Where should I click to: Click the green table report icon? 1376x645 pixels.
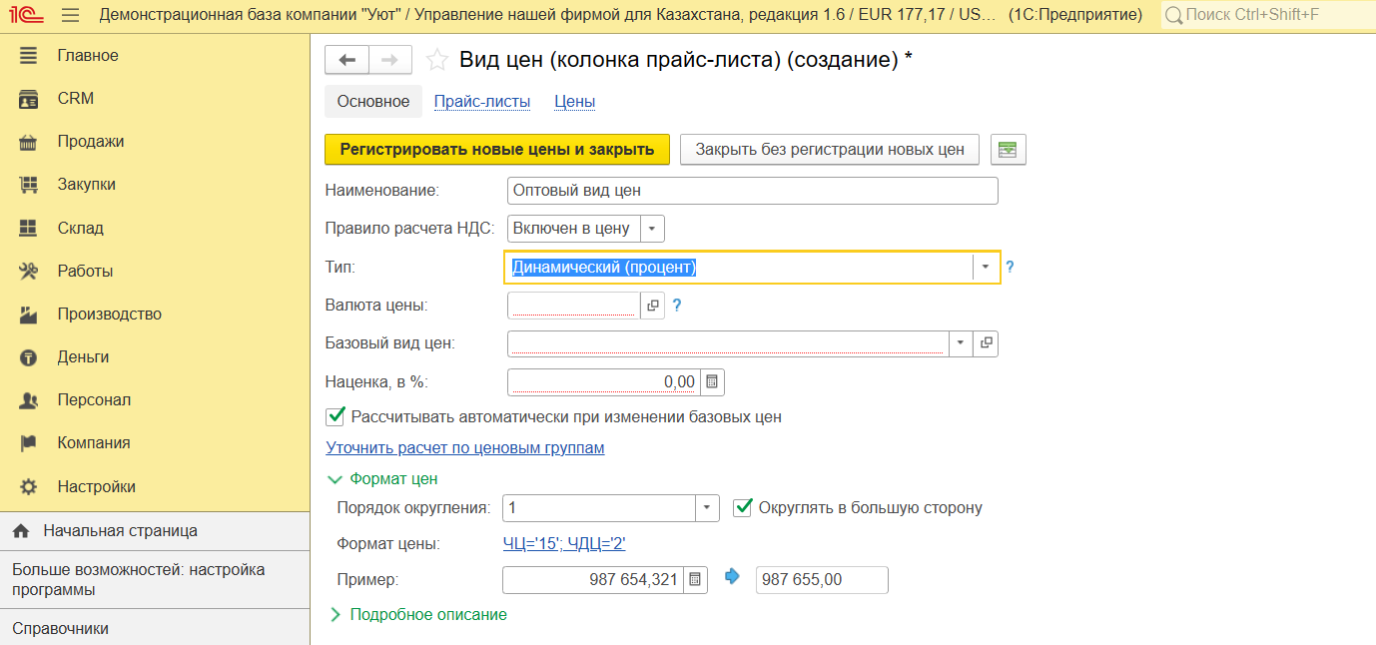[1009, 150]
